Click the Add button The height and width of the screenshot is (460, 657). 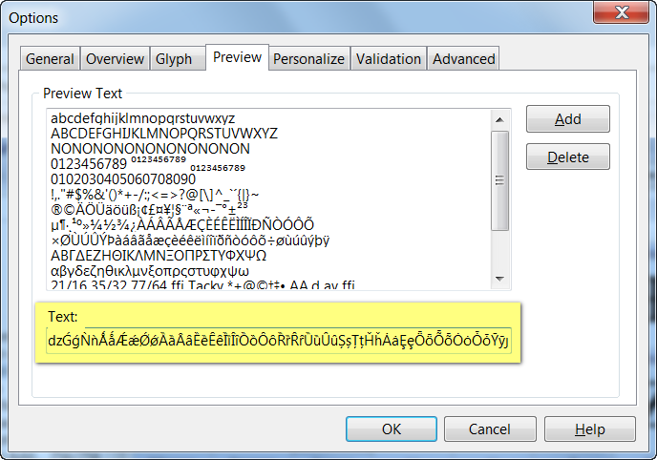click(568, 119)
